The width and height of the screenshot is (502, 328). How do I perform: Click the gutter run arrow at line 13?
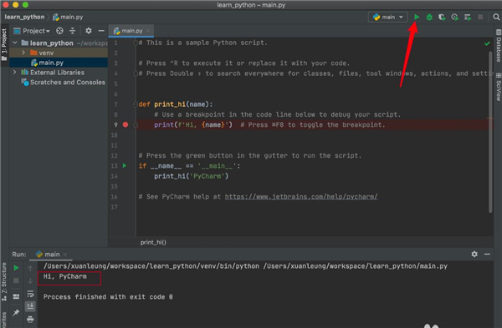pyautogui.click(x=125, y=166)
